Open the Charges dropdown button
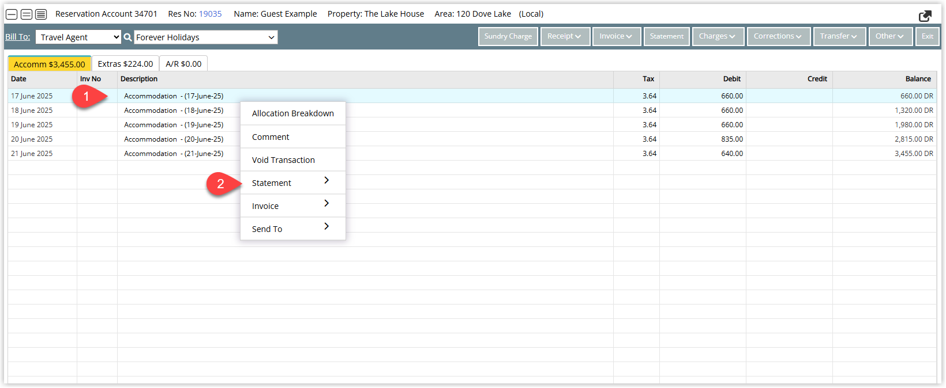This screenshot has width=946, height=388. (718, 36)
